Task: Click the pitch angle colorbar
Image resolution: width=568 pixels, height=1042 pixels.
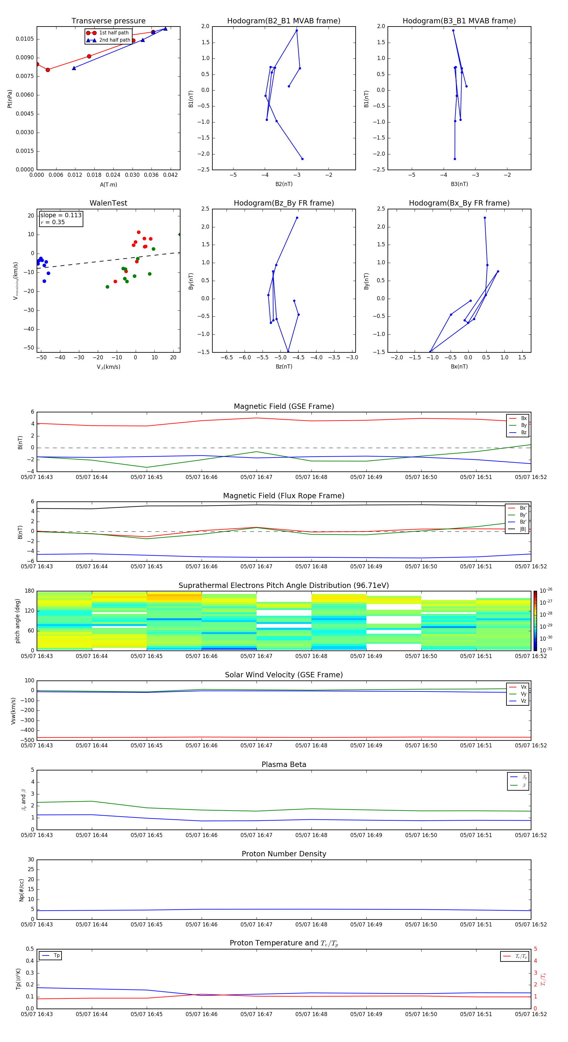Action: pos(535,620)
